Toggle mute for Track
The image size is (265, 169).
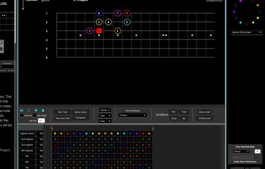click(x=184, y=112)
